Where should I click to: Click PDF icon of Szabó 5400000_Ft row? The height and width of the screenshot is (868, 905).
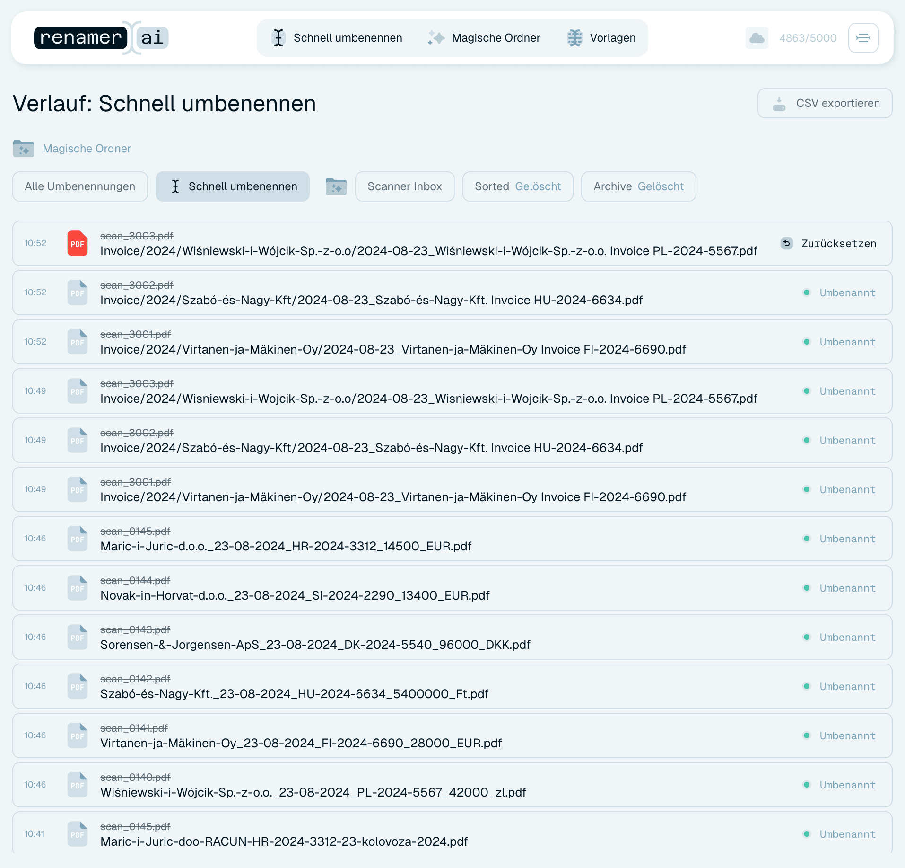pyautogui.click(x=78, y=686)
